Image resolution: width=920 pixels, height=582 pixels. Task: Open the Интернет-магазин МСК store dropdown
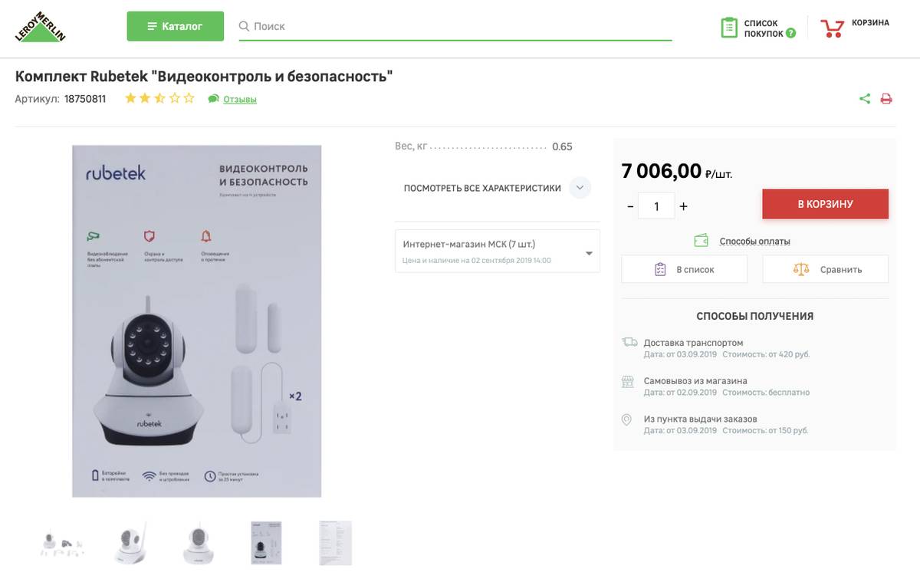click(x=497, y=251)
